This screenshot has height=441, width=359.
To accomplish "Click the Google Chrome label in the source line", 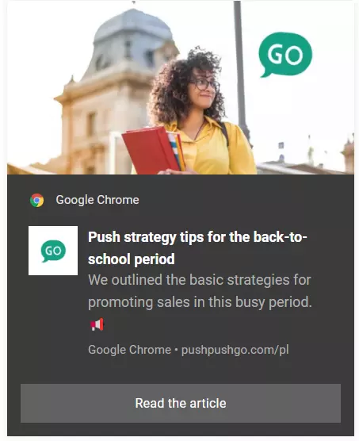I will [x=129, y=350].
